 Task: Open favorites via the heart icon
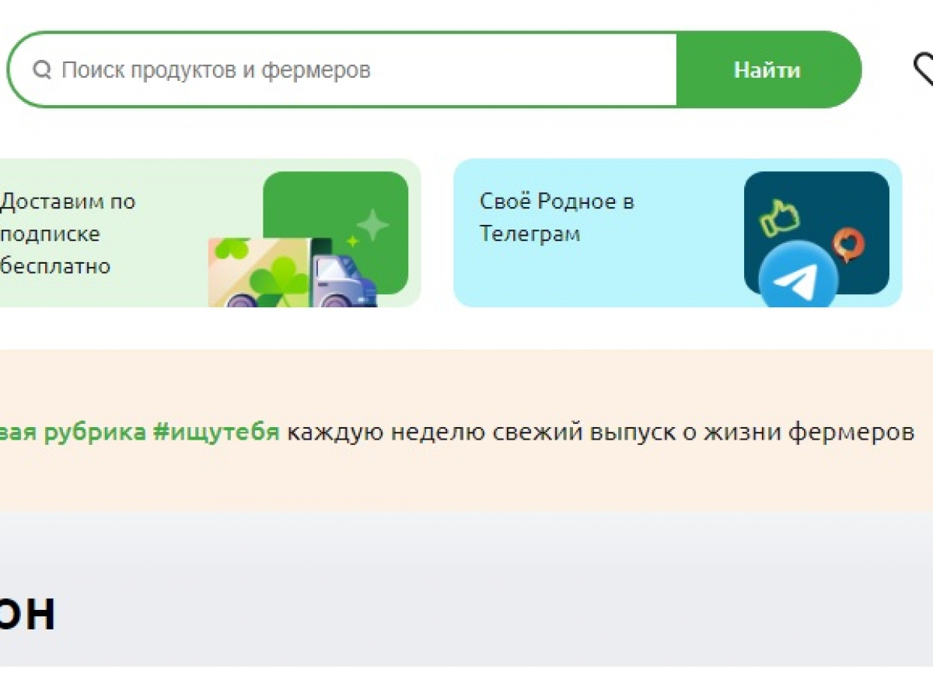[x=924, y=70]
